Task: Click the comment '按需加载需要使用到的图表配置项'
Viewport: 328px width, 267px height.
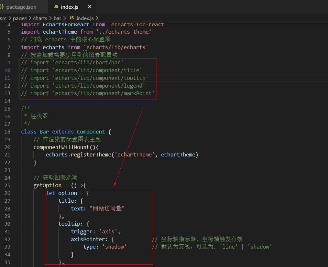Action: (x=74, y=55)
